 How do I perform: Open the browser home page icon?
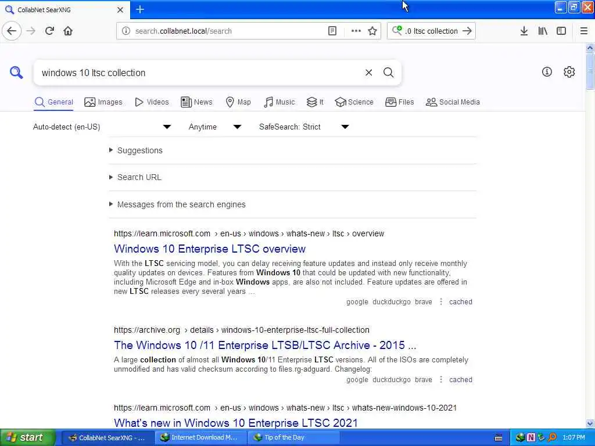click(x=68, y=31)
